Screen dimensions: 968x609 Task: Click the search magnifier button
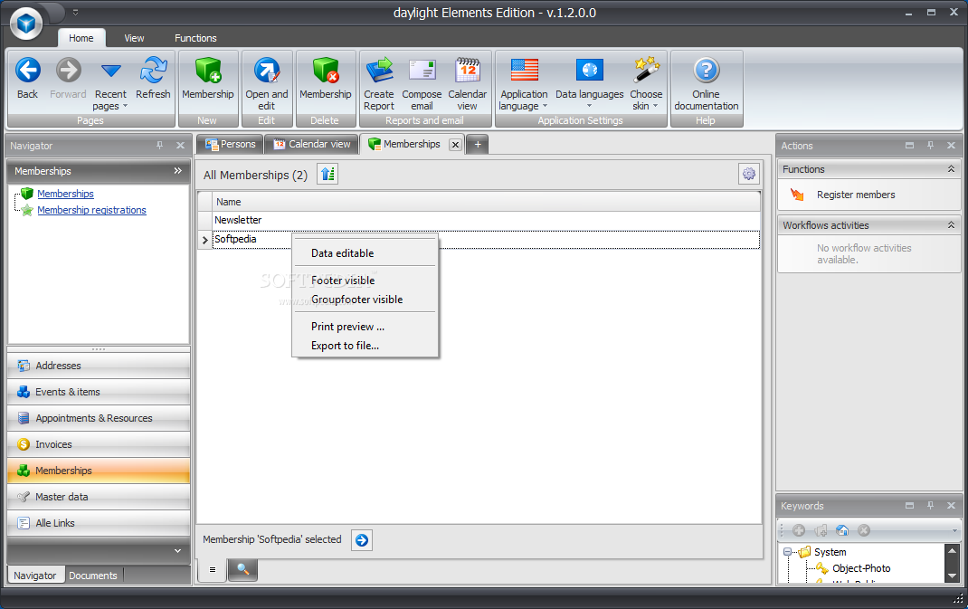(x=242, y=570)
